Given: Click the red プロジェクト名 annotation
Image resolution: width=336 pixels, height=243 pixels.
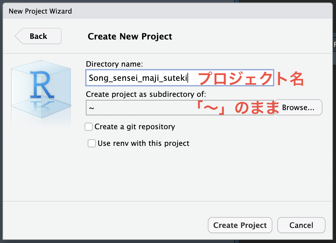Looking at the screenshot, I should (251, 79).
